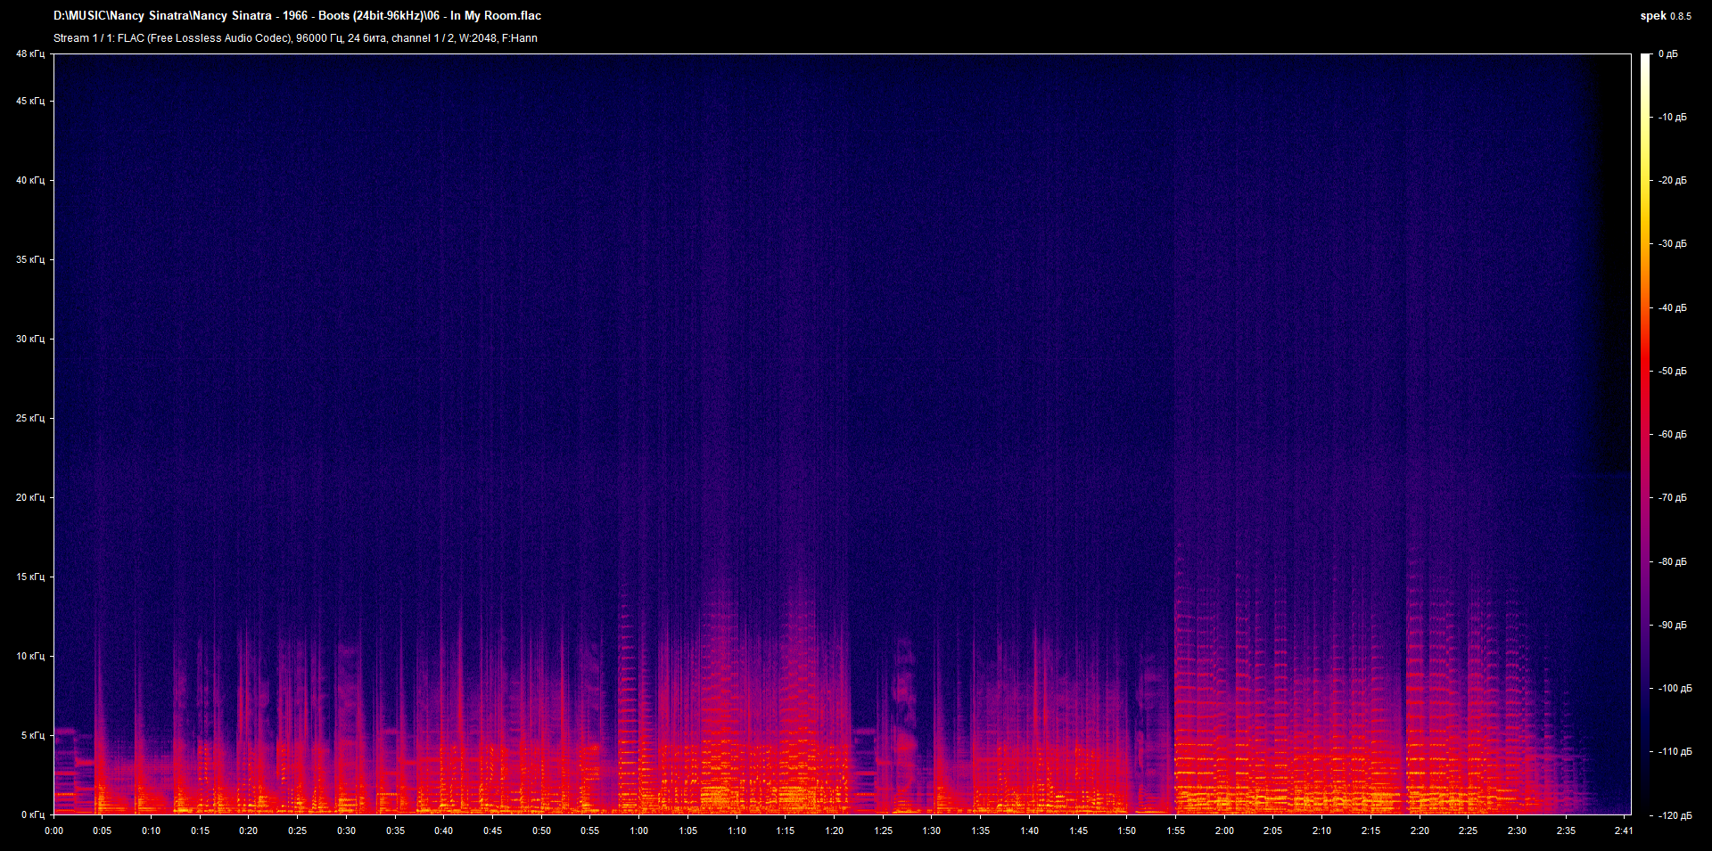Click the 1:30 time axis label
The image size is (1712, 851).
click(x=932, y=831)
